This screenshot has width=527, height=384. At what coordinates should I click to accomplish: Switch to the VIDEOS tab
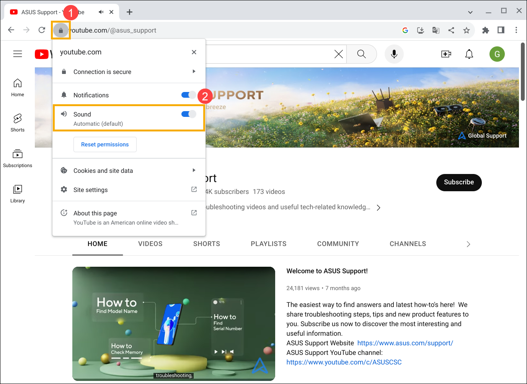point(150,244)
